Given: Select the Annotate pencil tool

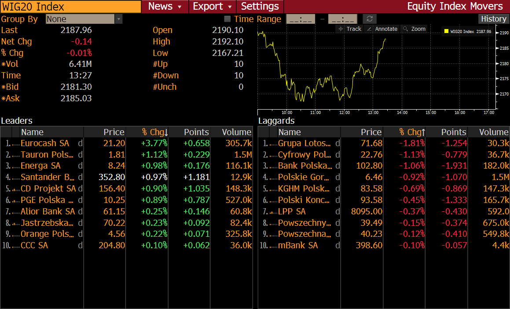Looking at the screenshot, I should click(369, 29).
